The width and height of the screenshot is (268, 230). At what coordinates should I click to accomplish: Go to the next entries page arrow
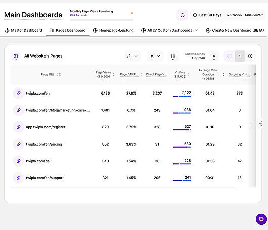pyautogui.click(x=250, y=56)
